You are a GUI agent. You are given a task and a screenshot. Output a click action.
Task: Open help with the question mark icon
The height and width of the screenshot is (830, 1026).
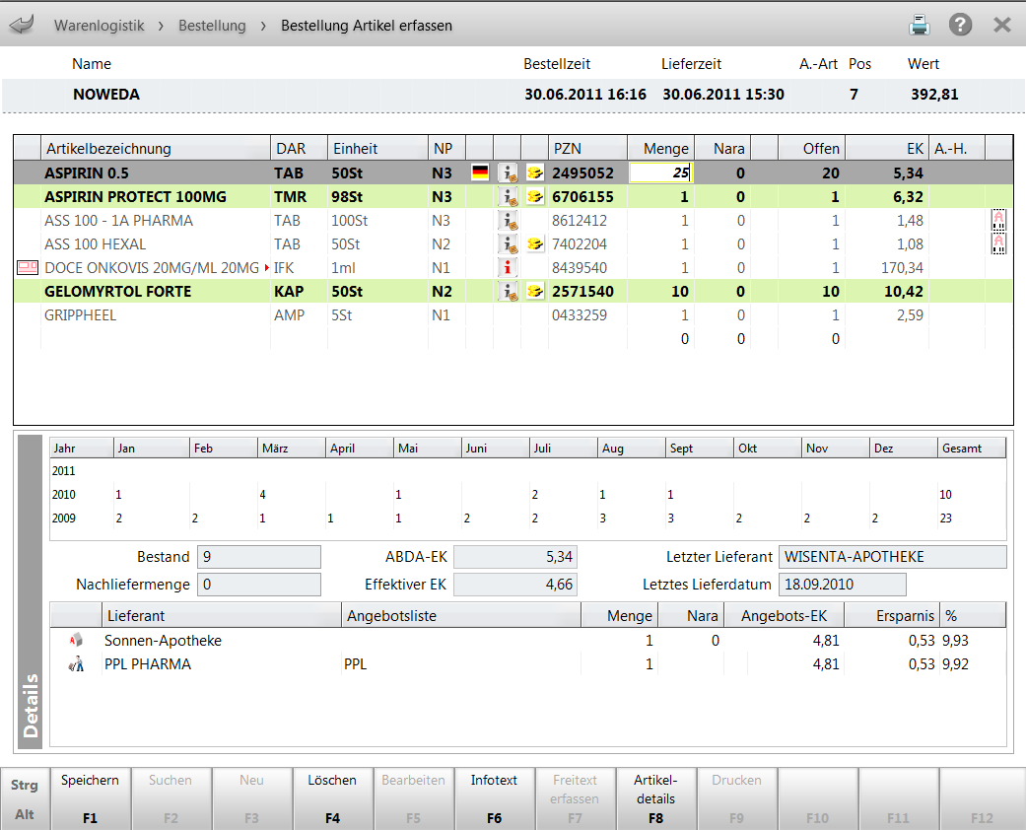[960, 25]
